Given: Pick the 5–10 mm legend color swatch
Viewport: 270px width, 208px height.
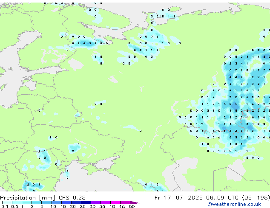Looking at the screenshot, I should [x=46, y=202].
